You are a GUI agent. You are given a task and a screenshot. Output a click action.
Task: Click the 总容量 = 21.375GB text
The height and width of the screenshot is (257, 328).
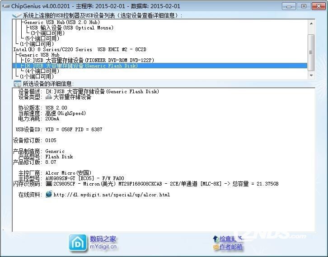[x=255, y=184]
